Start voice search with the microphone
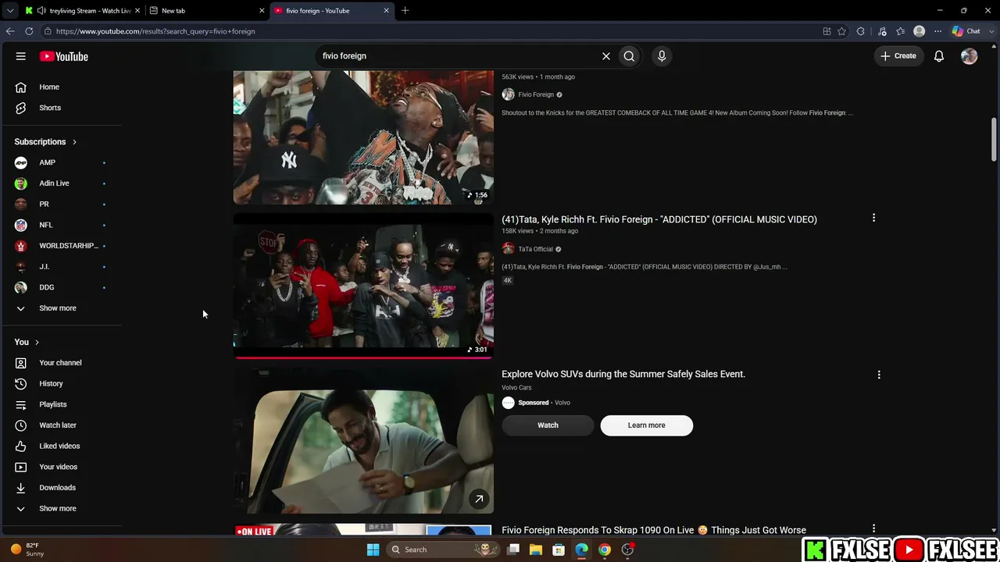 [662, 56]
